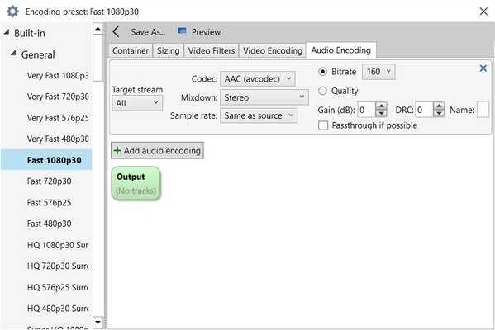
Task: Select the Fast 576p25 preset
Action: click(x=50, y=203)
